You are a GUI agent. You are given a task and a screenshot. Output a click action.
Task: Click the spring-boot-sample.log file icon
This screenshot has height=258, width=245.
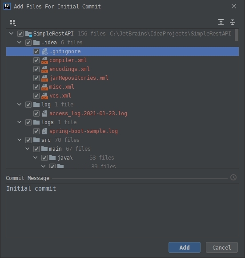44,131
